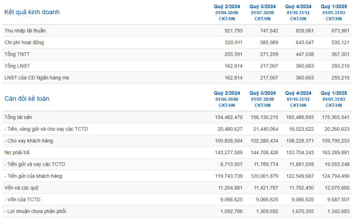Click the Cho vay khách hàng row
Screen dimensions: 353x218
(x=177, y=141)
